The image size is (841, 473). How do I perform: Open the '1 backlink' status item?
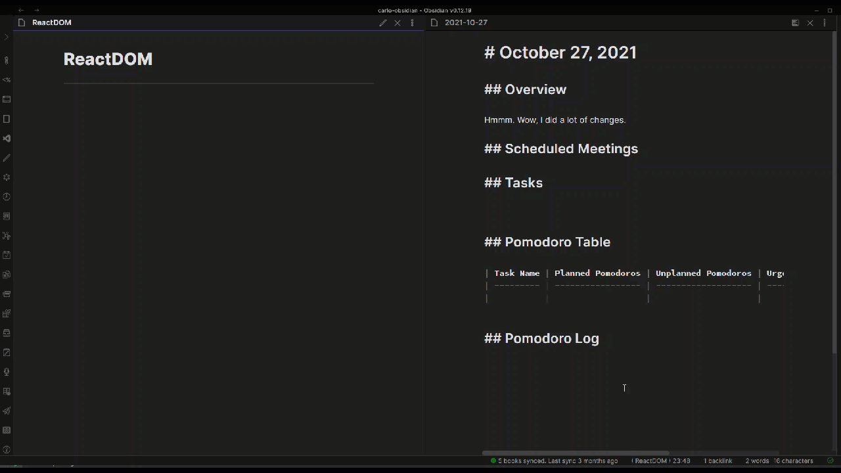point(717,461)
